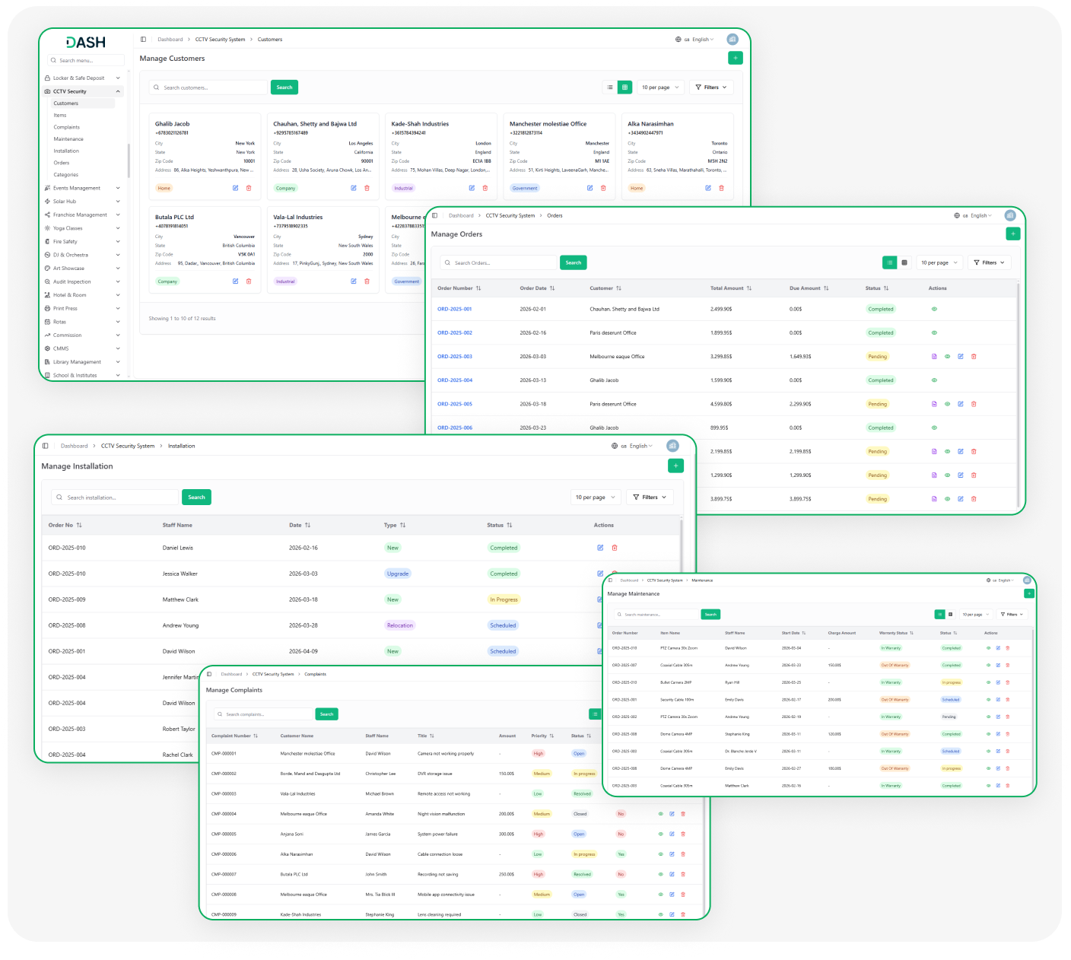Click add button in Manage Installation
Screen dimensions: 1071x960
(675, 466)
